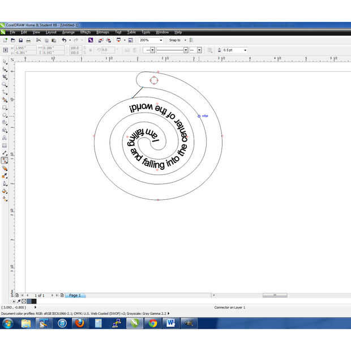
Task: Open the Text menu
Action: 118,32
